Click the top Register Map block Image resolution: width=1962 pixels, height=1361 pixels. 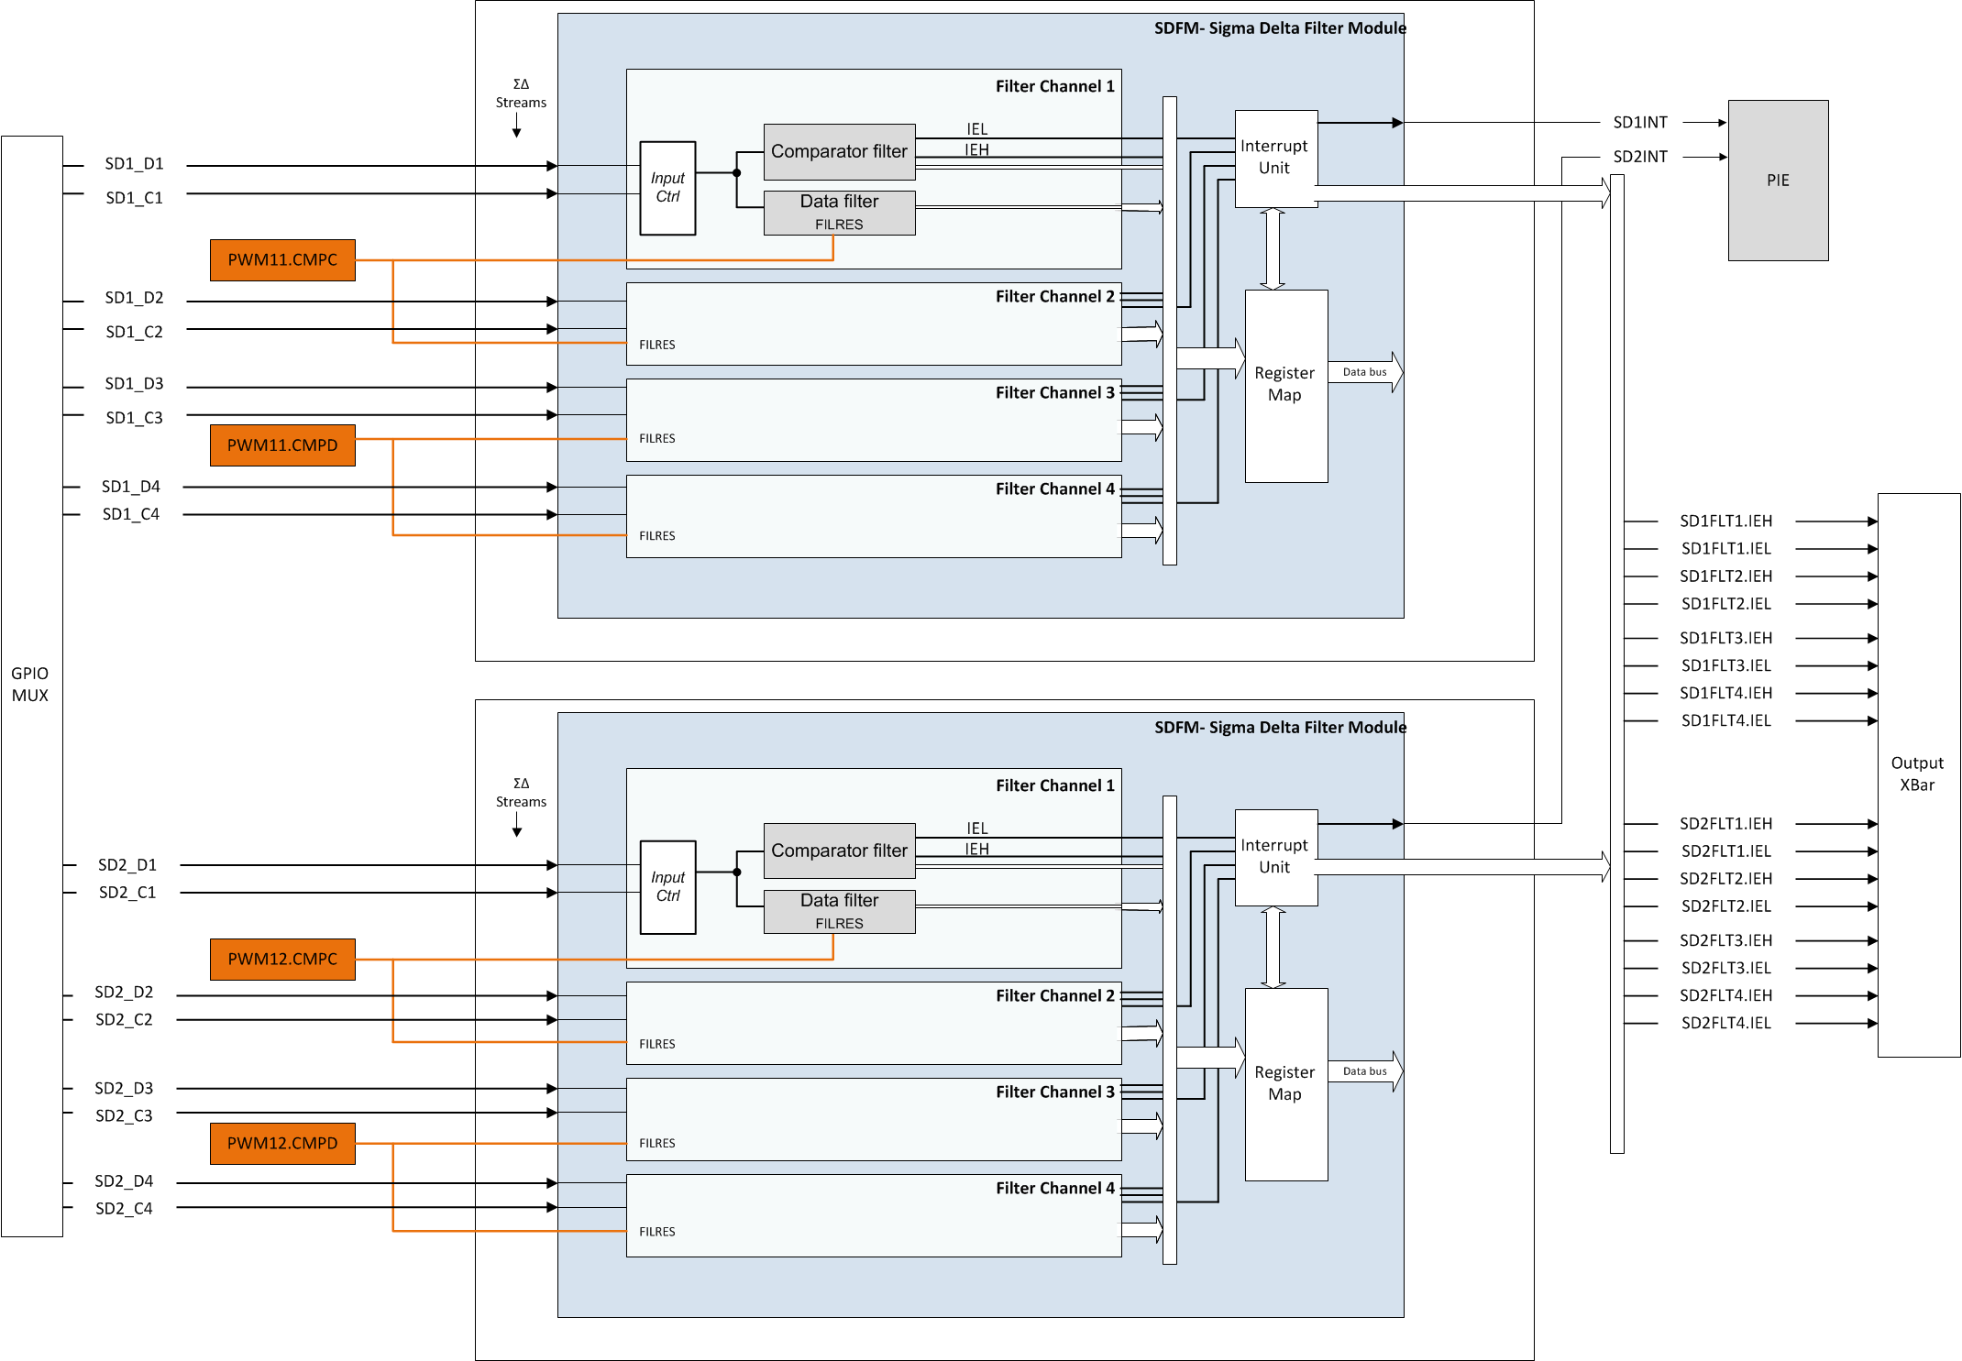[1285, 384]
